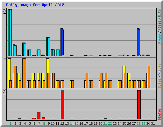Select the "KBytes" legend label
This screenshot has width=163, height=127.
pos(159,114)
